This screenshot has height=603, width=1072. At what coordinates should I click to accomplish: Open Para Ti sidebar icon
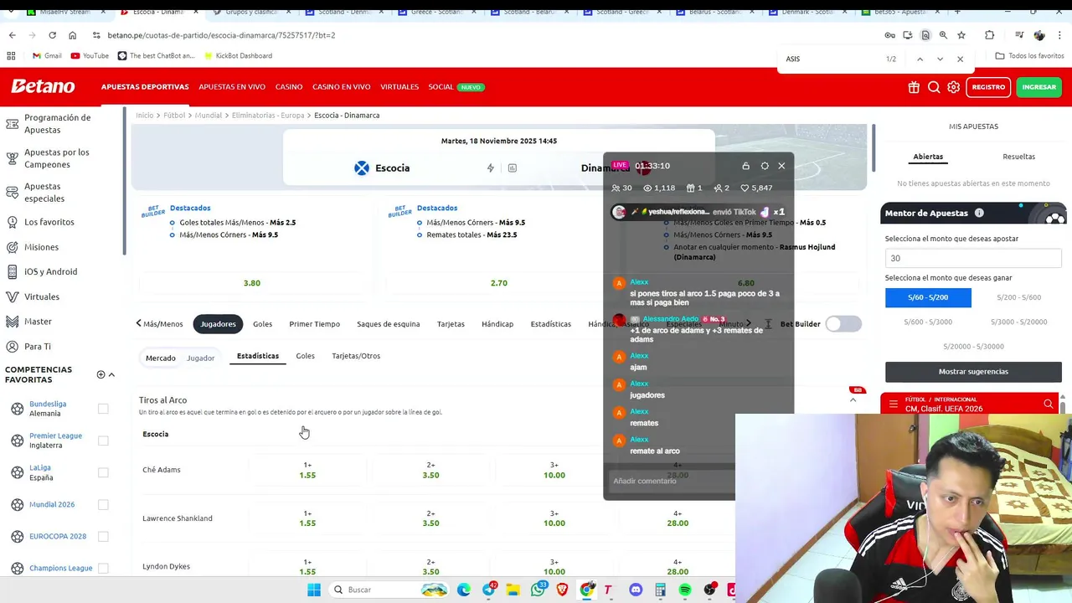pyautogui.click(x=13, y=346)
